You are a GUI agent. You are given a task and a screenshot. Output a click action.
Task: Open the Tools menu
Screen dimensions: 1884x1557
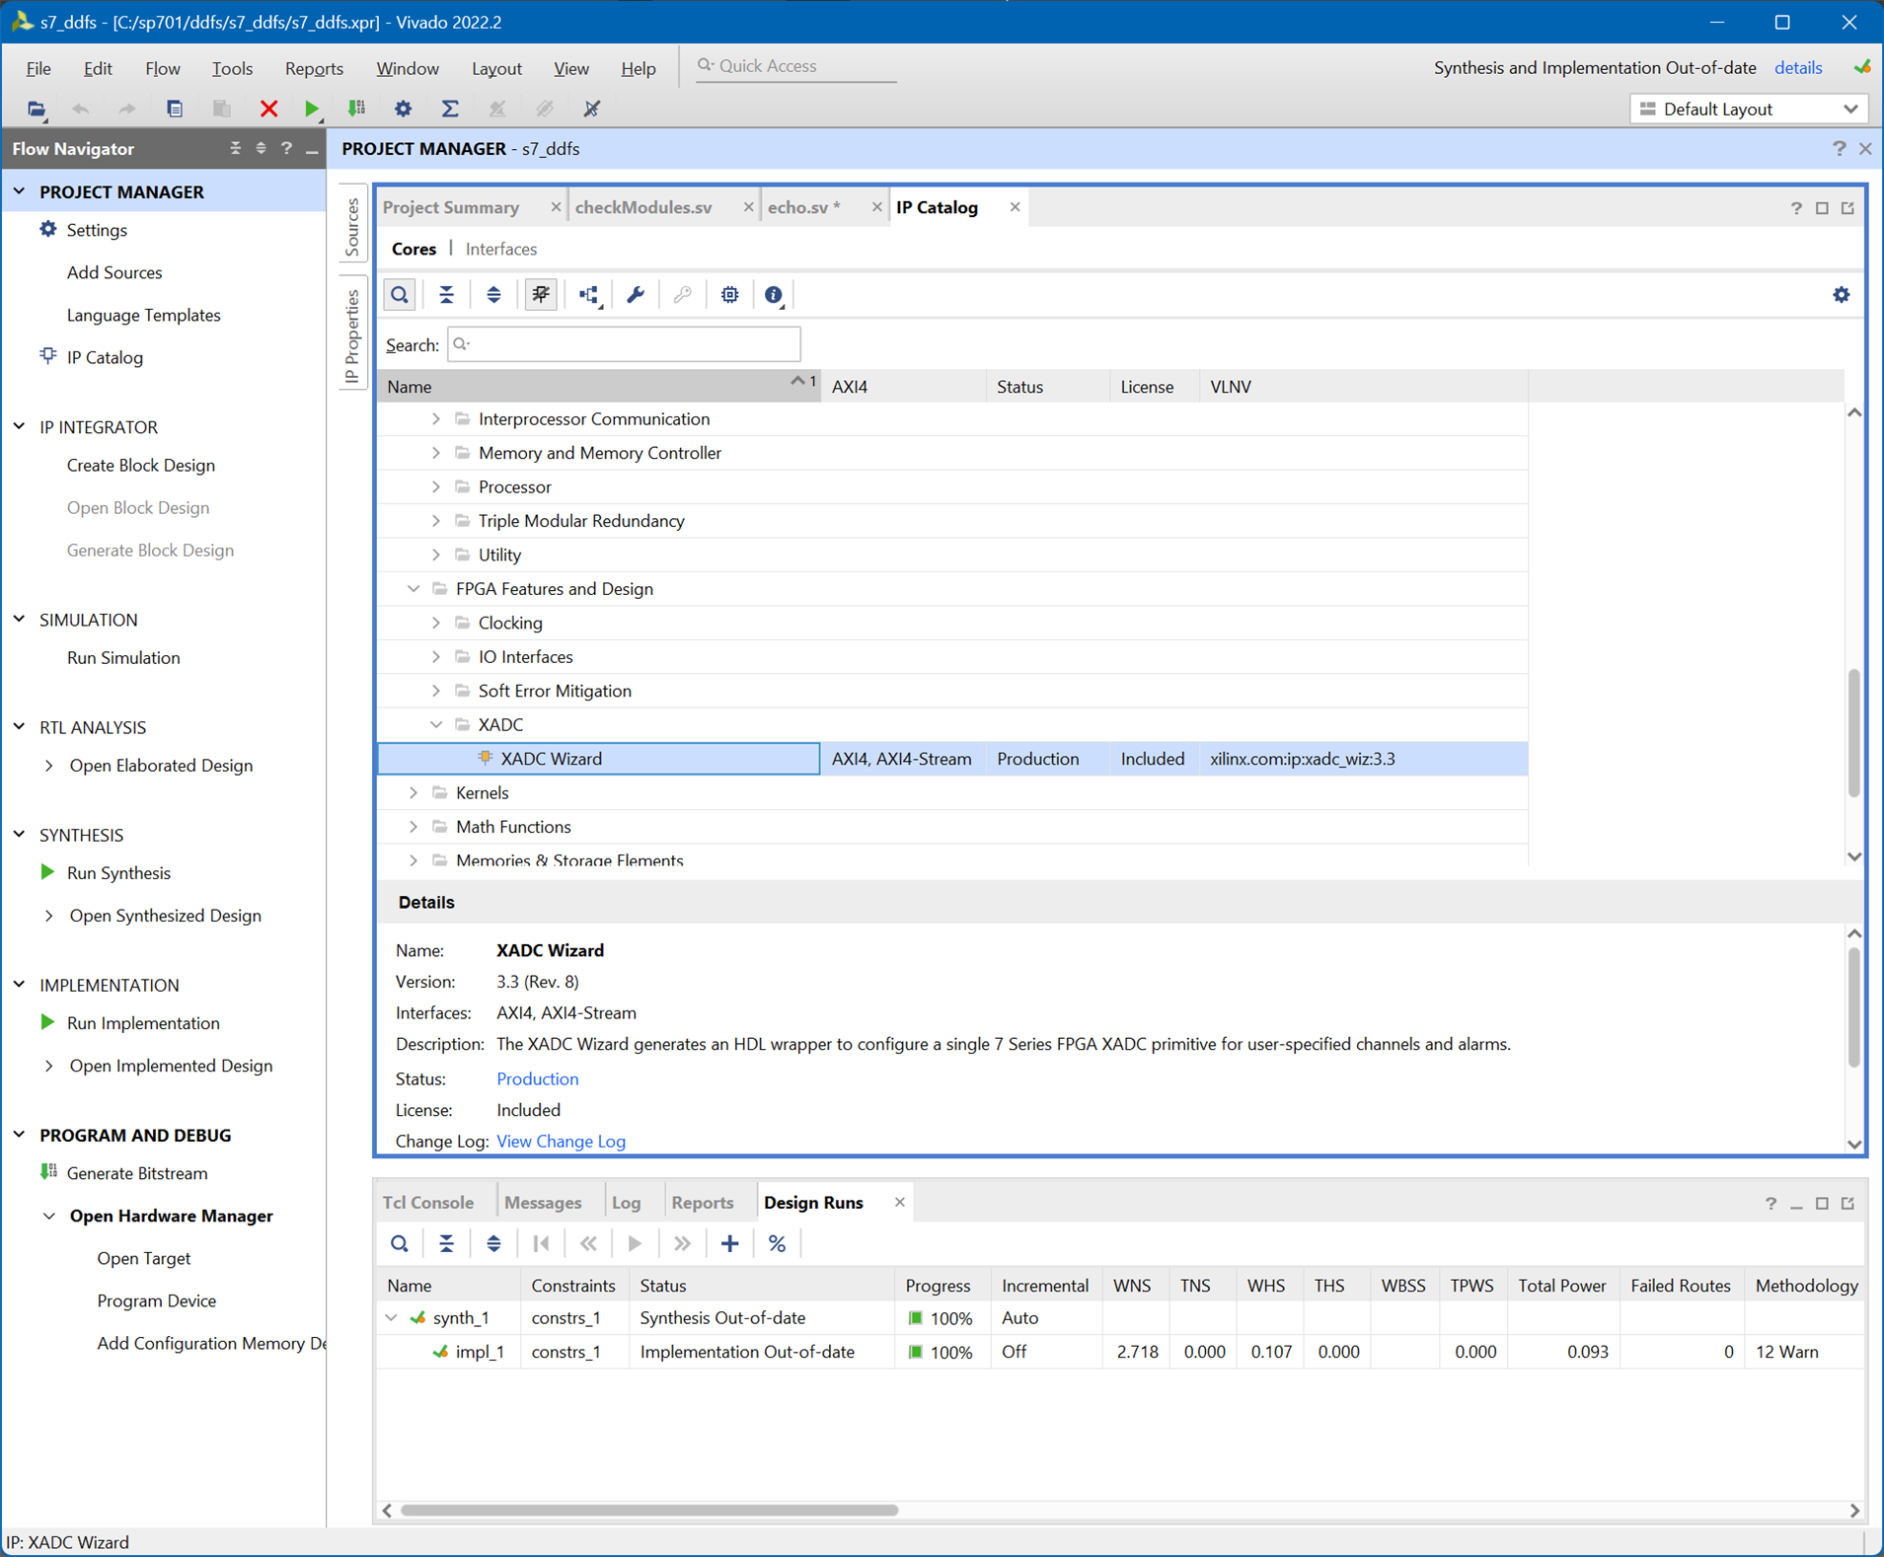(x=232, y=68)
